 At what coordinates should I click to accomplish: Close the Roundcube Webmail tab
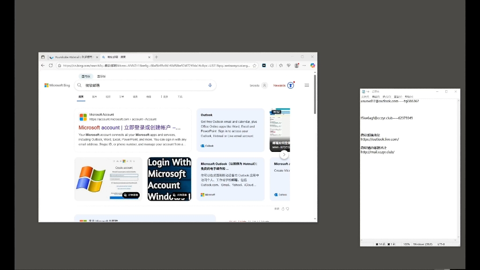point(97,57)
